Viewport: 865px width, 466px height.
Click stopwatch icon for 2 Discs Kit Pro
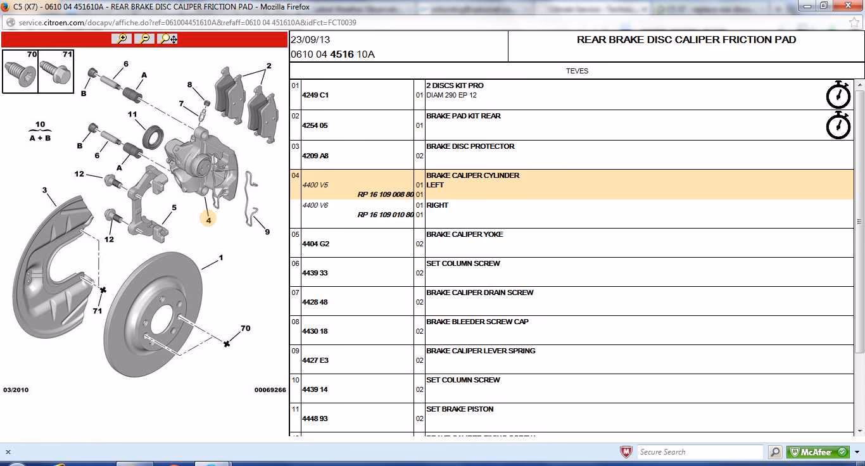(838, 94)
